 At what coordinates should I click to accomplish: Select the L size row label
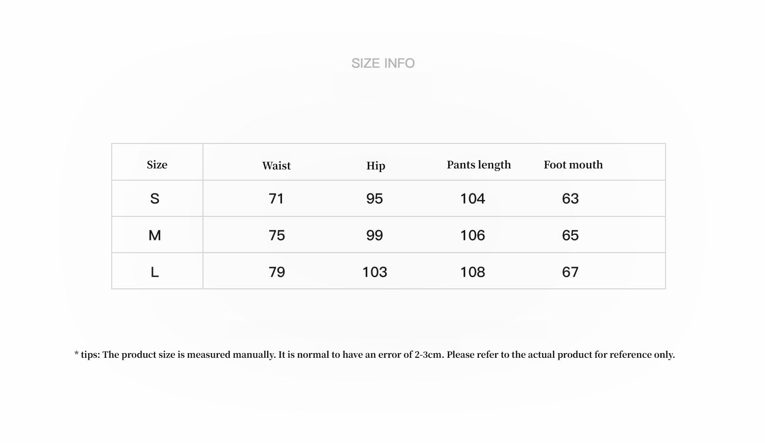tap(155, 272)
